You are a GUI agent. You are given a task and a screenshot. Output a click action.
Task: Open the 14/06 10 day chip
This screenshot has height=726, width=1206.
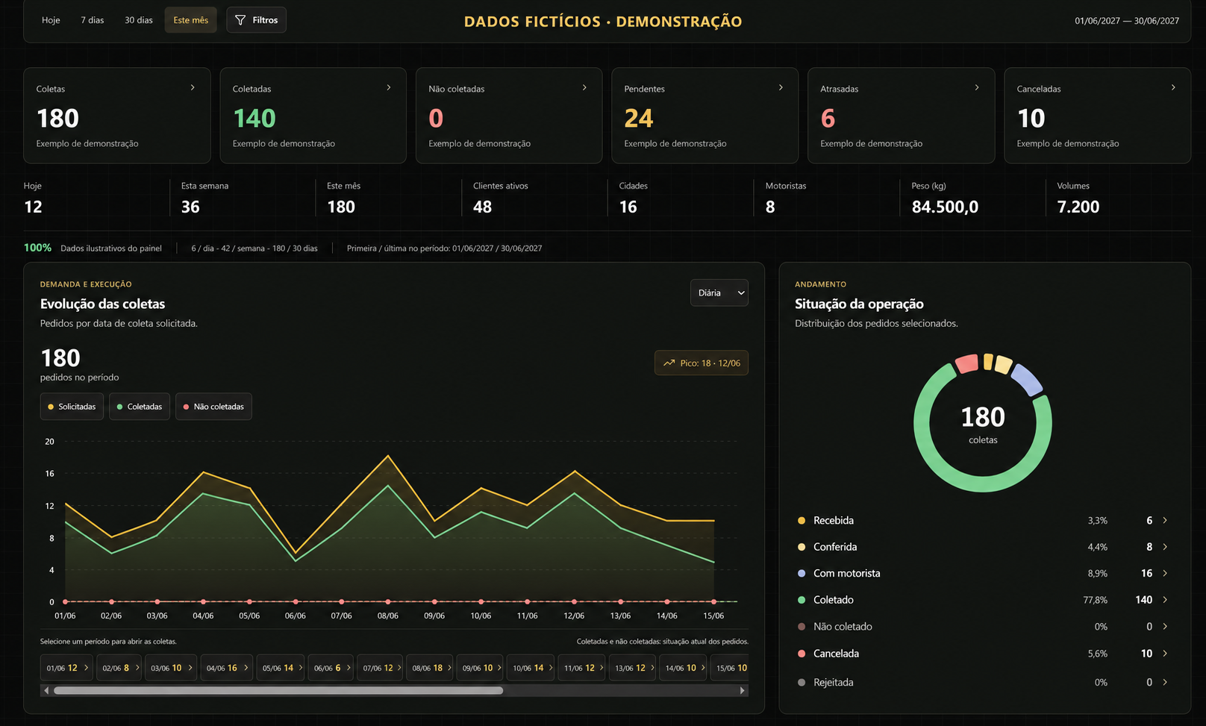(x=683, y=668)
